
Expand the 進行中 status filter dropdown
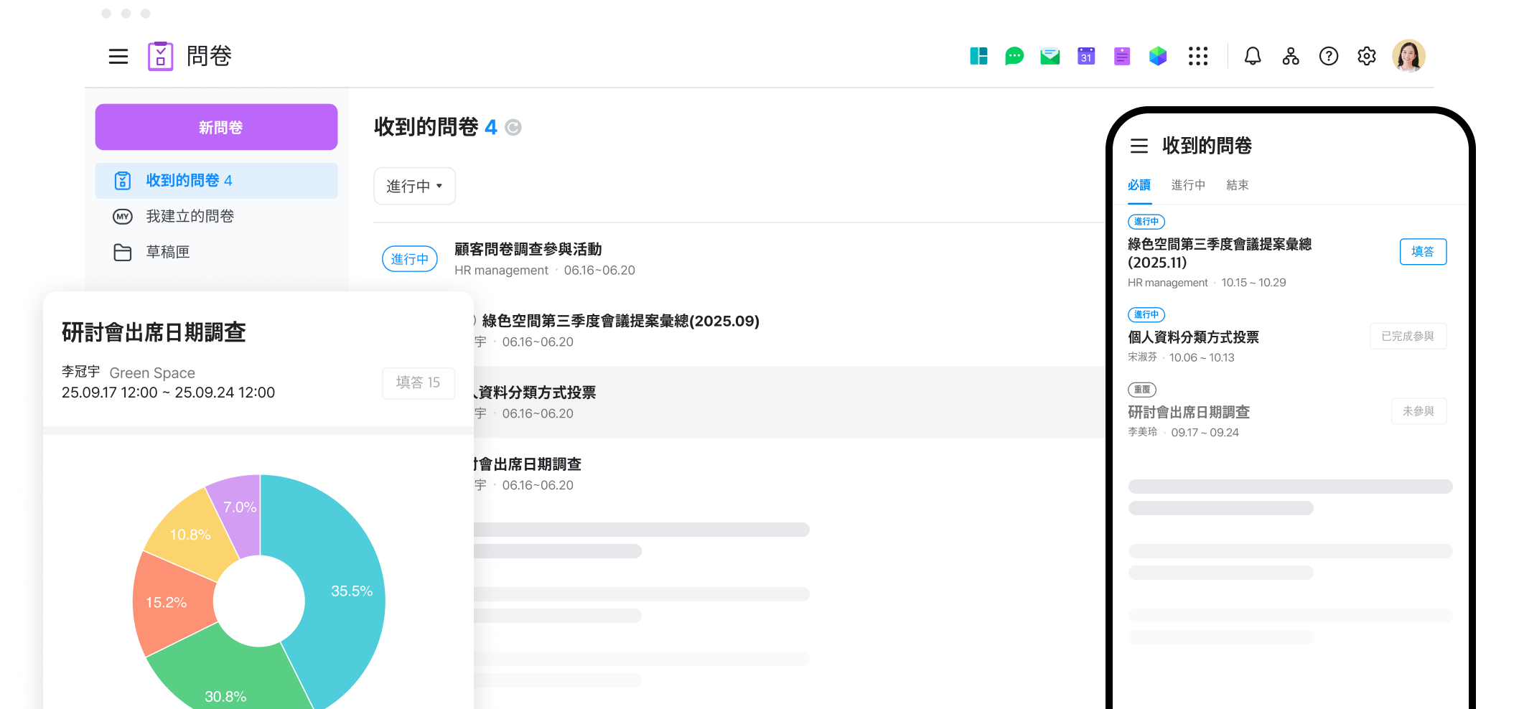coord(414,187)
